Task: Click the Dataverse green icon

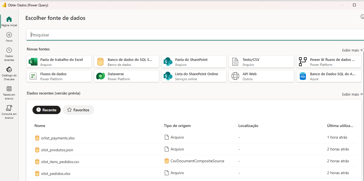Action: tap(101, 76)
